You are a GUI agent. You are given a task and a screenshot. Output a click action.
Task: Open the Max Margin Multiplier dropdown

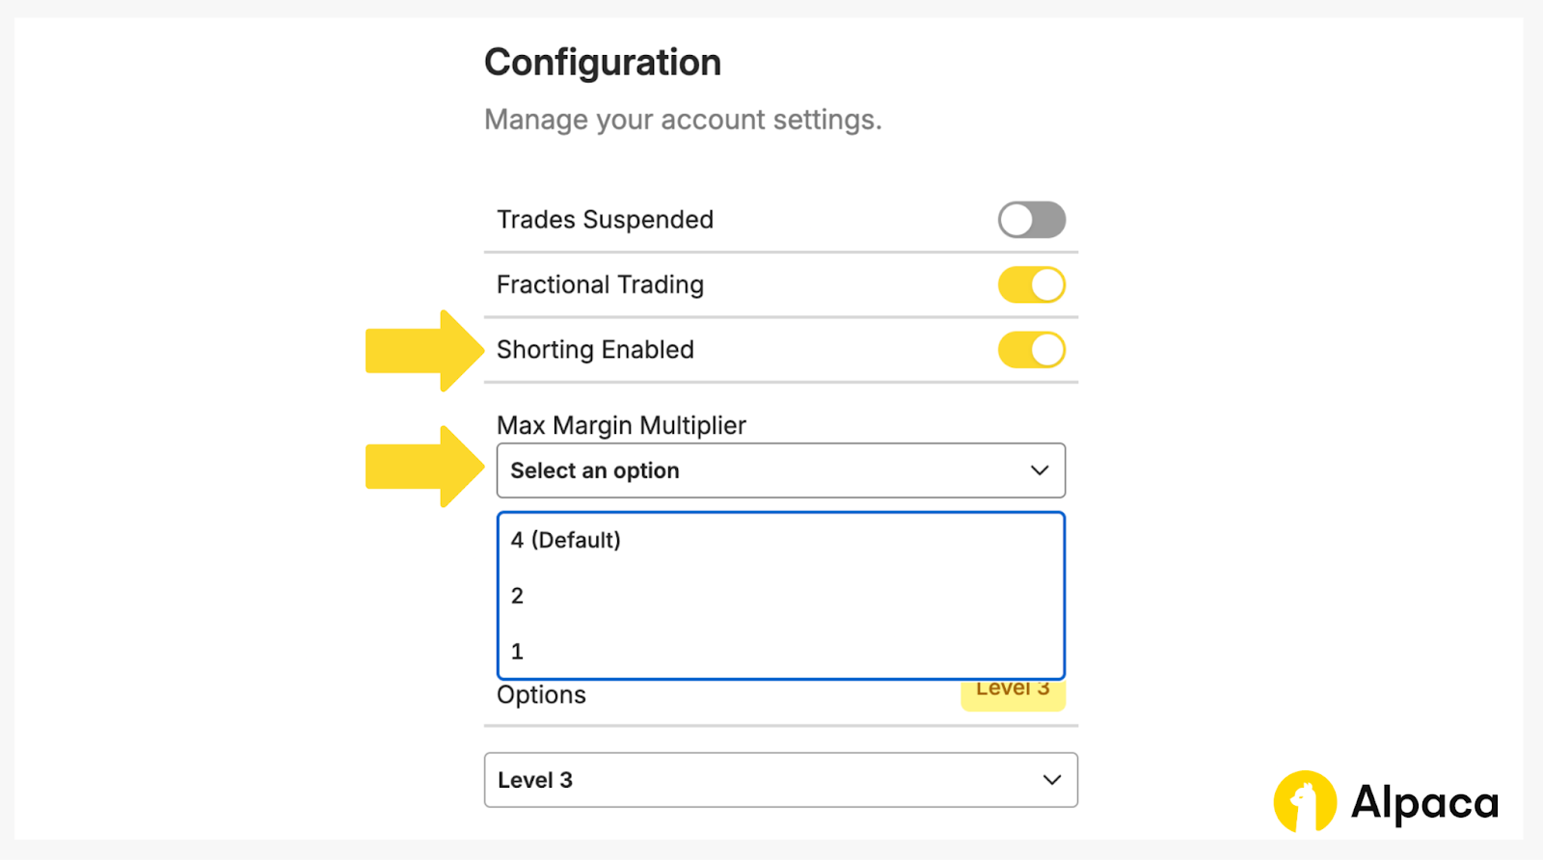[x=779, y=470]
